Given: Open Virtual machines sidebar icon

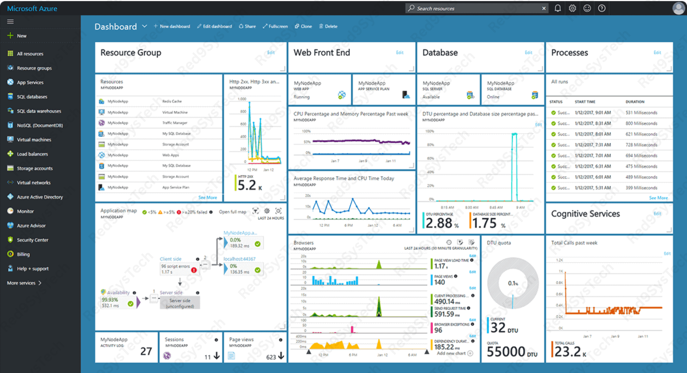Looking at the screenshot, I should [x=10, y=139].
